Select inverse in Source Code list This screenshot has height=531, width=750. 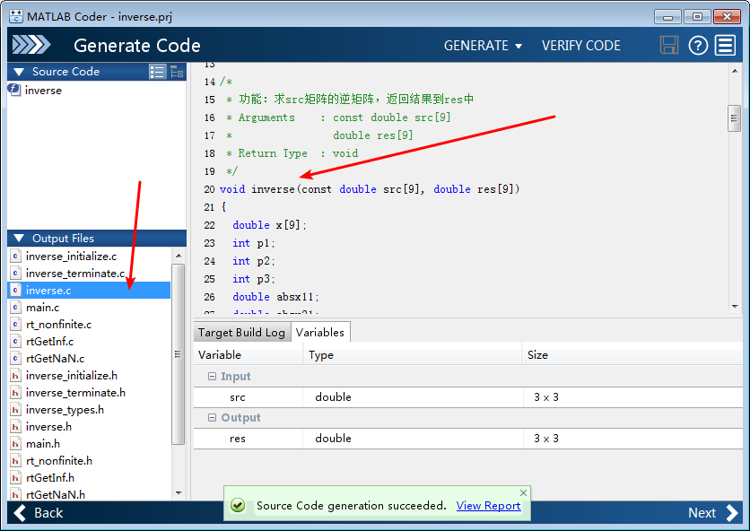(43, 91)
